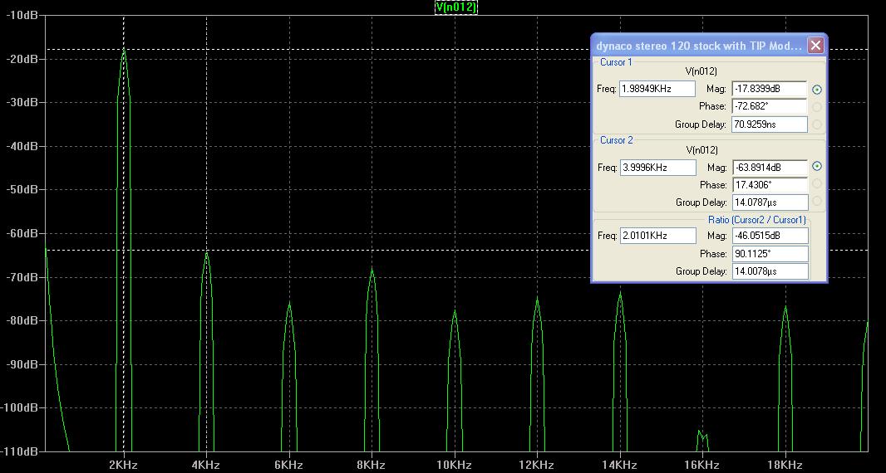Viewport: 886px width, 473px height.
Task: Click the 2KHz frequency axis label
Action: [123, 465]
